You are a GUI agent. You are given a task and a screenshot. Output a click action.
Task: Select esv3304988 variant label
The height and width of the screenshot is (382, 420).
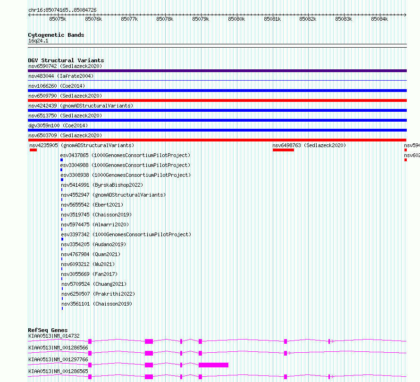[125, 165]
